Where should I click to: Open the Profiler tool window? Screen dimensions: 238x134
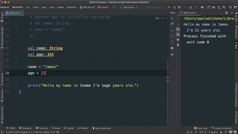tap(83, 128)
